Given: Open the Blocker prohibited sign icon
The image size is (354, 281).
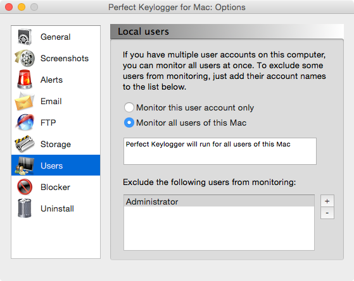Looking at the screenshot, I should pyautogui.click(x=25, y=187).
